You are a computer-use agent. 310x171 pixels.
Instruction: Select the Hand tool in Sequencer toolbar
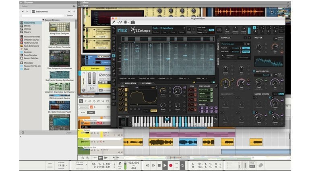pyautogui.click(x=107, y=101)
